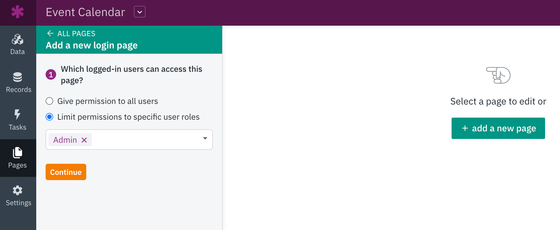
Task: Open the Pages documents icon
Action: click(18, 152)
